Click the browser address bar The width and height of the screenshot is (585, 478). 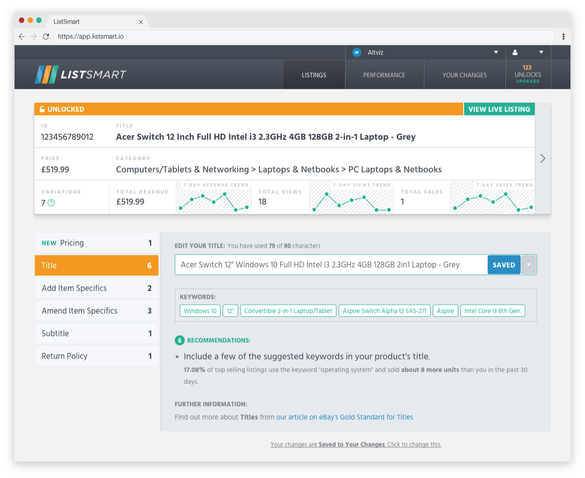(304, 37)
